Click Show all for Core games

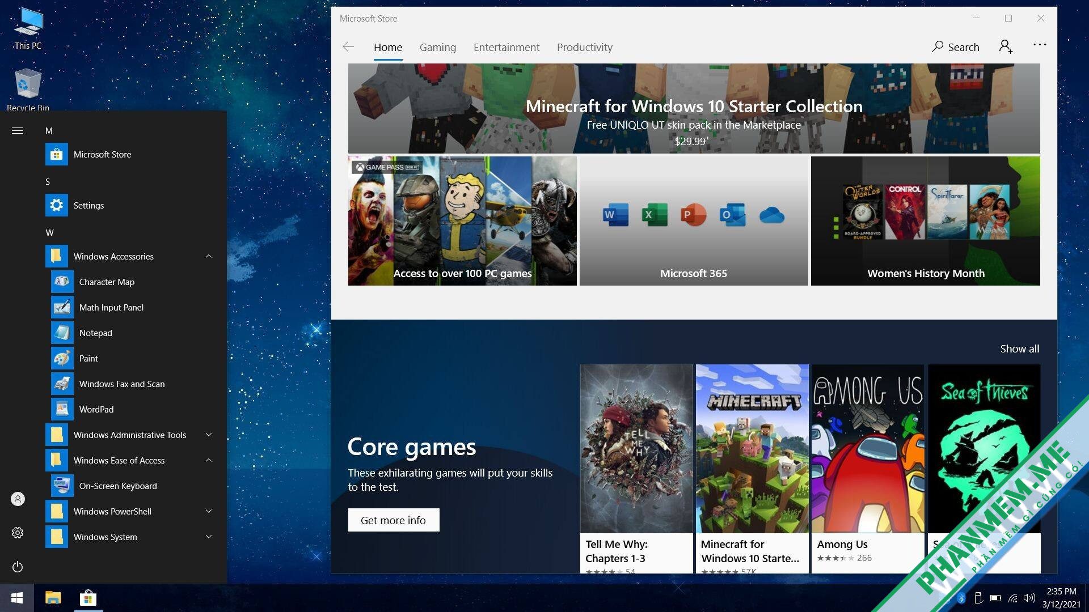click(x=1019, y=349)
